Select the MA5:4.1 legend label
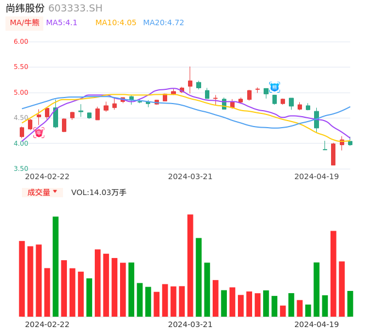The width and height of the screenshot is (376, 332). (x=61, y=22)
